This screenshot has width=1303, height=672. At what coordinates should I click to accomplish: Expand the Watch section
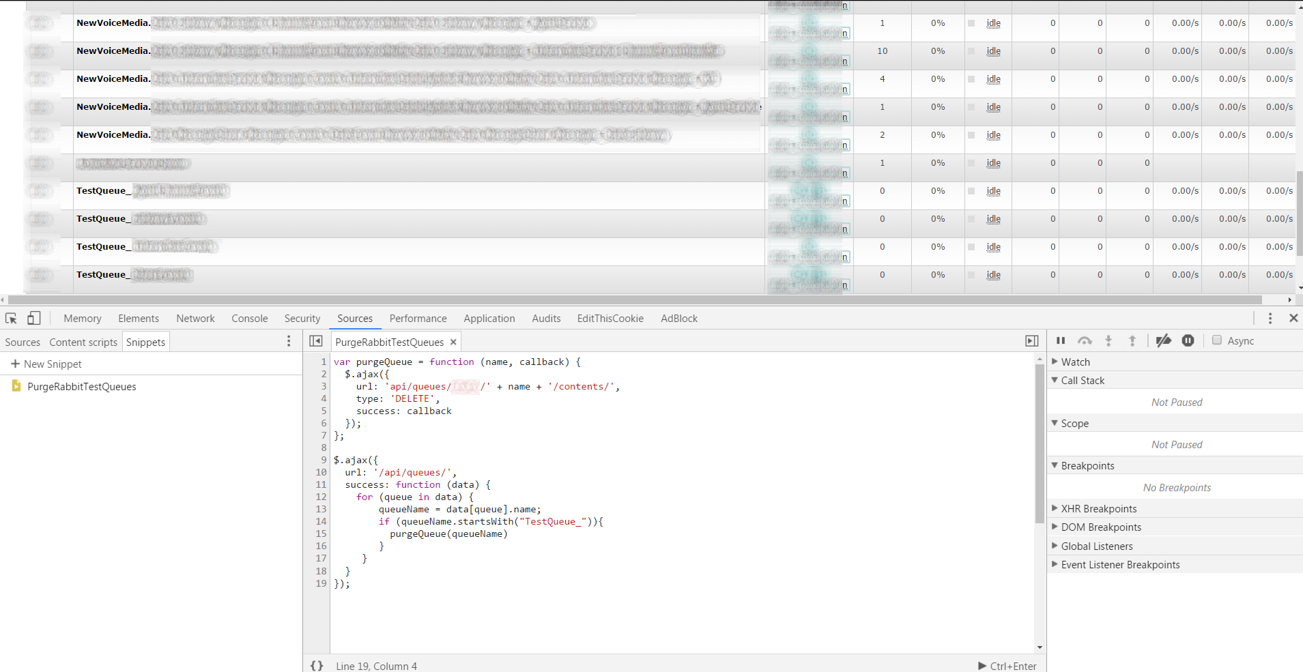[x=1075, y=362]
